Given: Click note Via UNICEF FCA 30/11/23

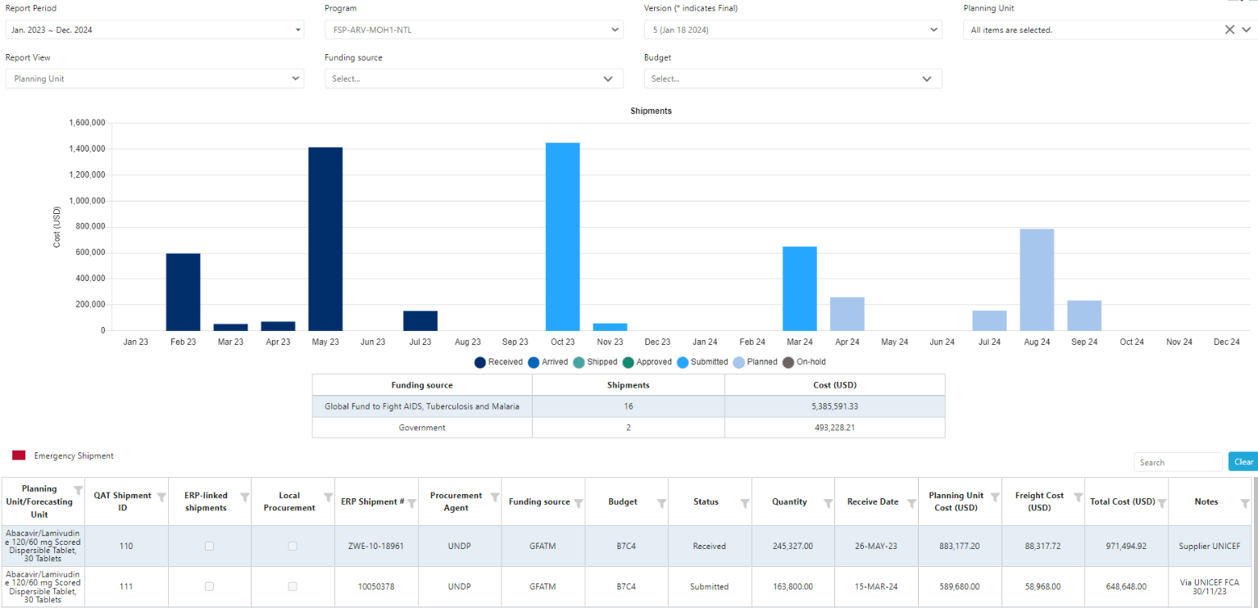Looking at the screenshot, I should pyautogui.click(x=1210, y=587).
